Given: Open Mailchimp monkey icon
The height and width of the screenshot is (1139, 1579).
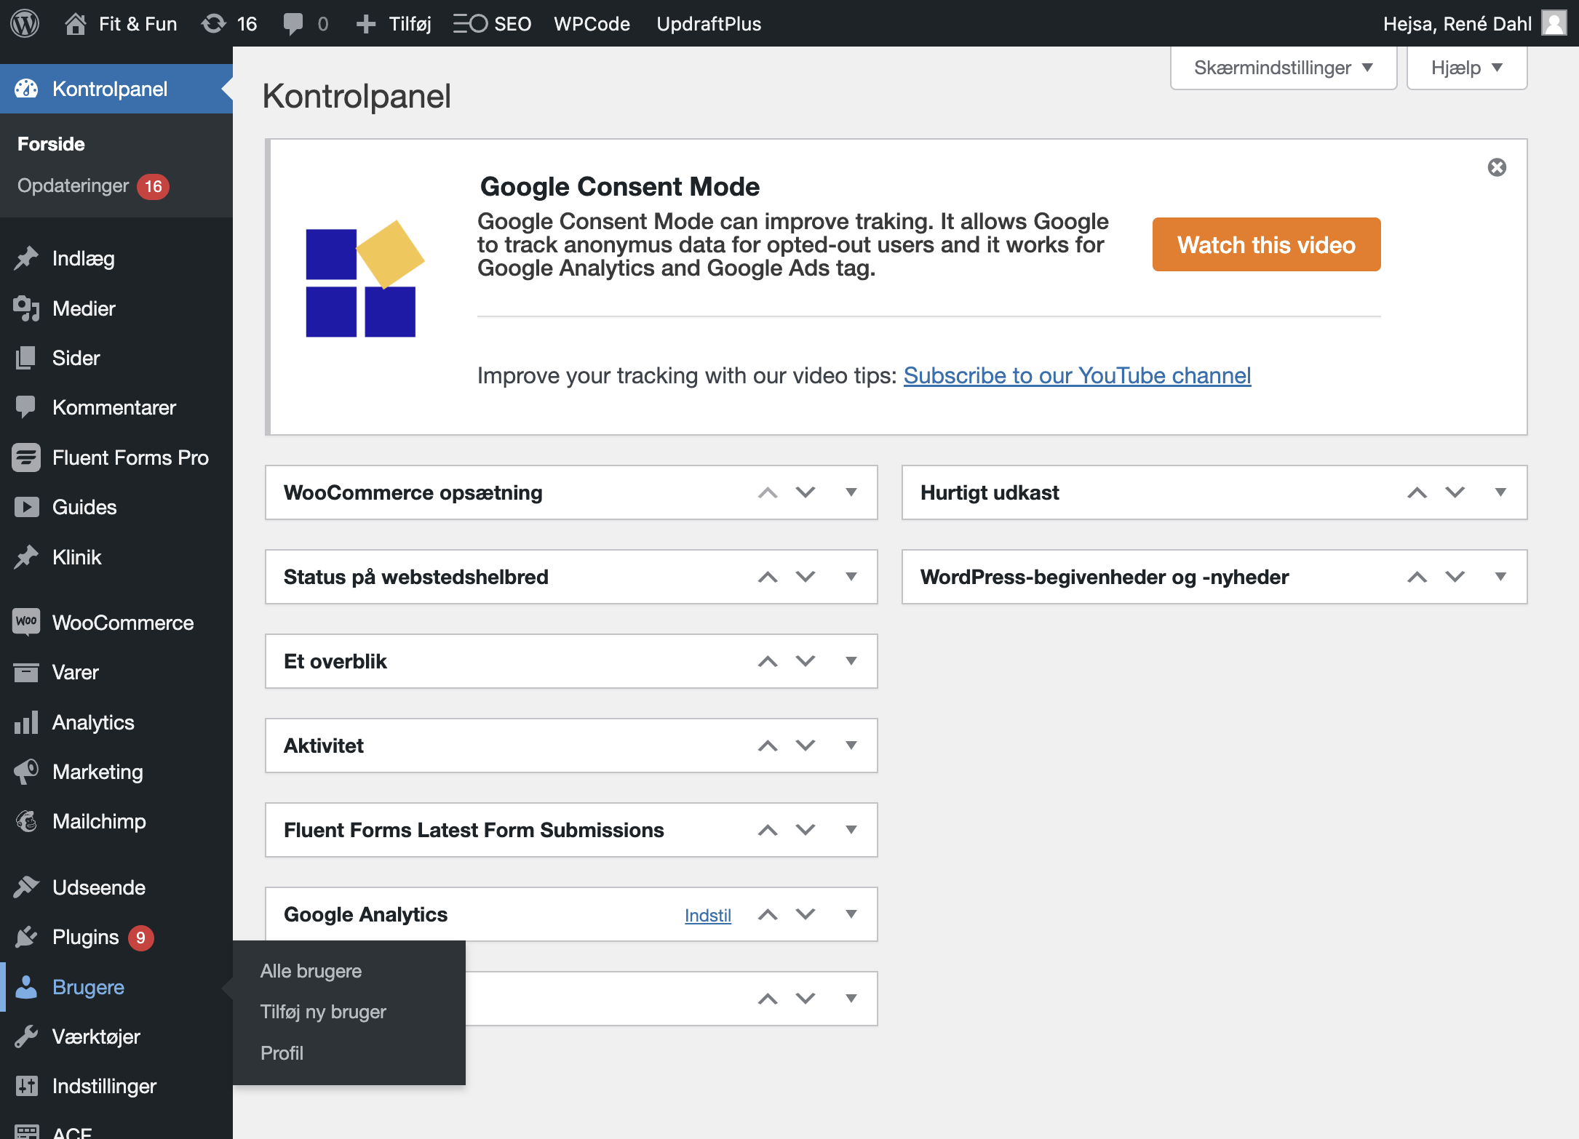Looking at the screenshot, I should [26, 821].
